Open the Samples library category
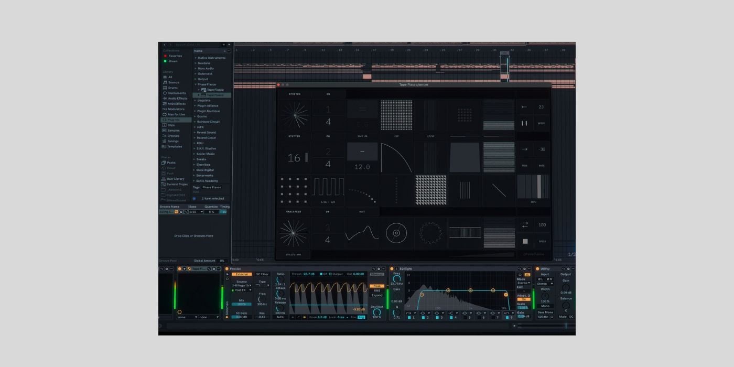This screenshot has width=734, height=367. tap(174, 131)
